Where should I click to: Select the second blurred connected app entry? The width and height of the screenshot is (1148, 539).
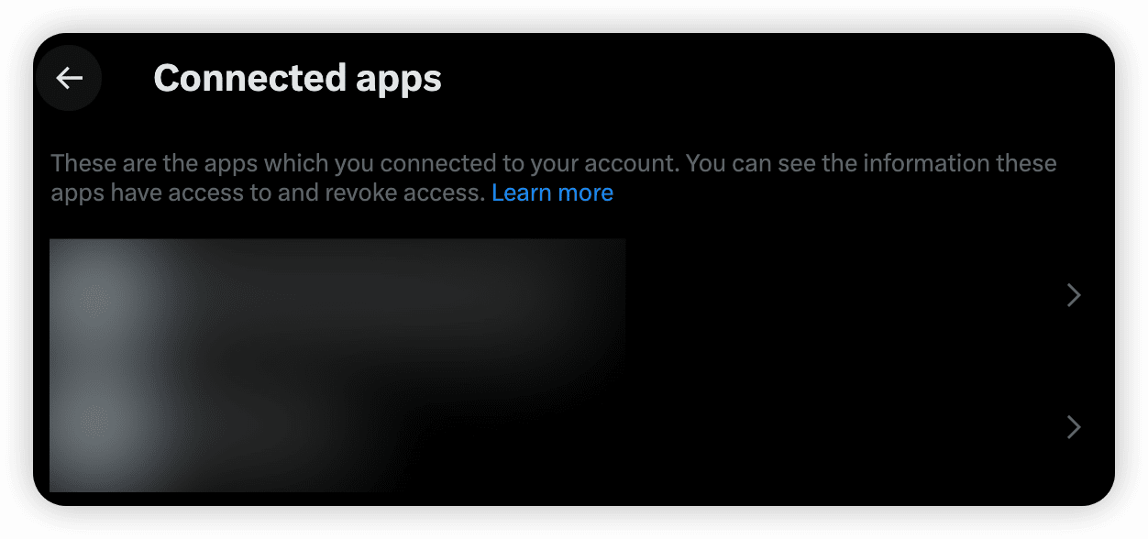(x=574, y=426)
